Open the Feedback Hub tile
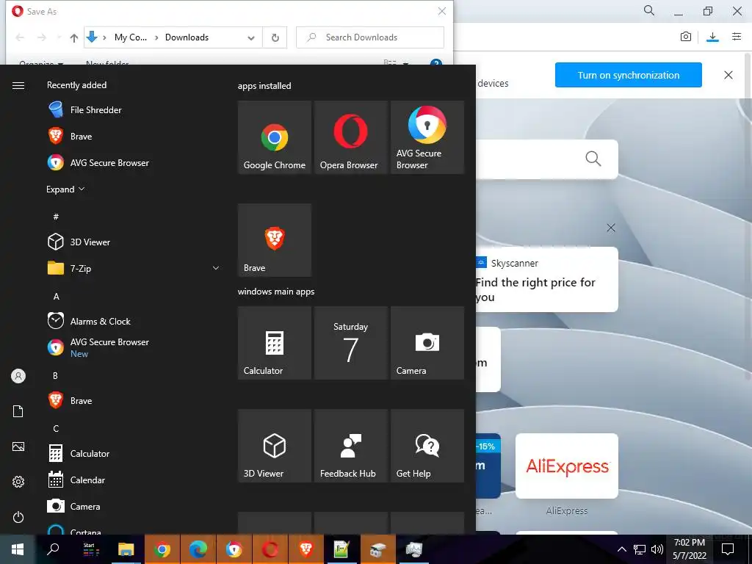752x564 pixels. click(x=350, y=446)
